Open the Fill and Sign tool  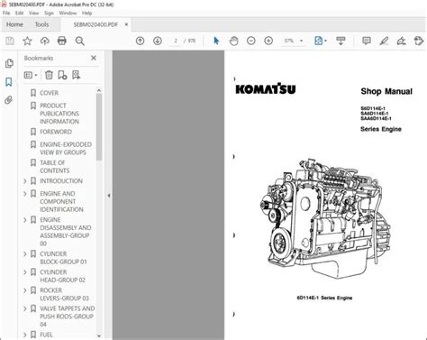coord(401,41)
